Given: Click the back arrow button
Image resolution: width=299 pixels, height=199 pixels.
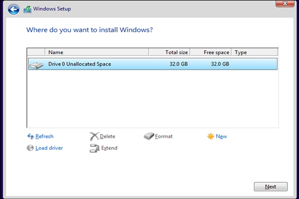Looking at the screenshot, I should (14, 9).
